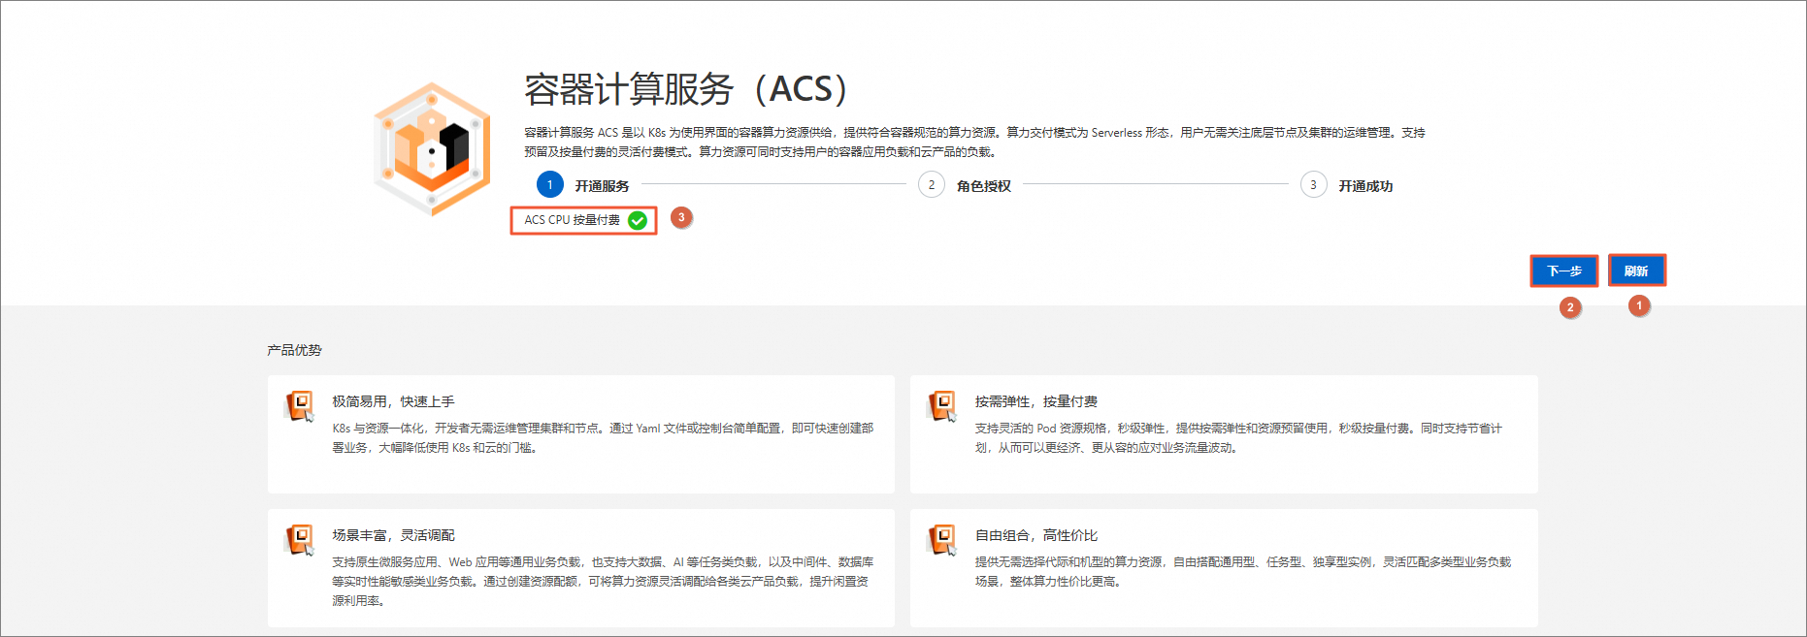Screen dimensions: 1807x637
Task: Click the 开通成功 step label
Action: pos(1365,186)
